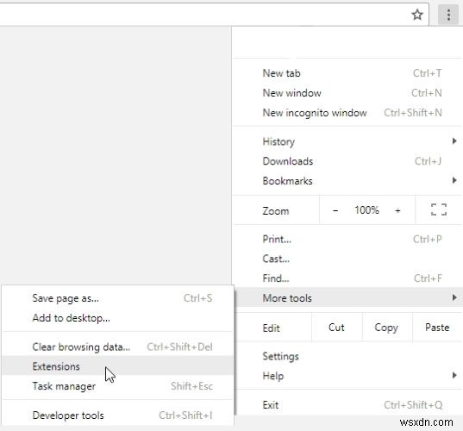The height and width of the screenshot is (431, 463).
Task: Open Extensions from the More tools submenu
Action: (x=117, y=366)
